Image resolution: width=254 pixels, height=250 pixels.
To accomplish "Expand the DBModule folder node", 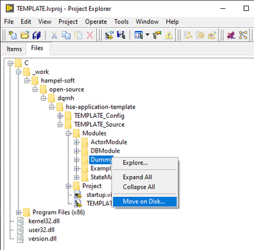I will pos(77,151).
